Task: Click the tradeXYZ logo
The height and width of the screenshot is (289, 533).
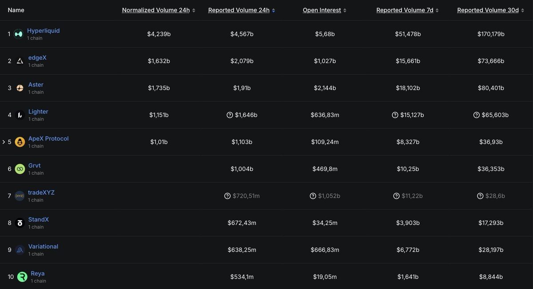Action: (20, 196)
